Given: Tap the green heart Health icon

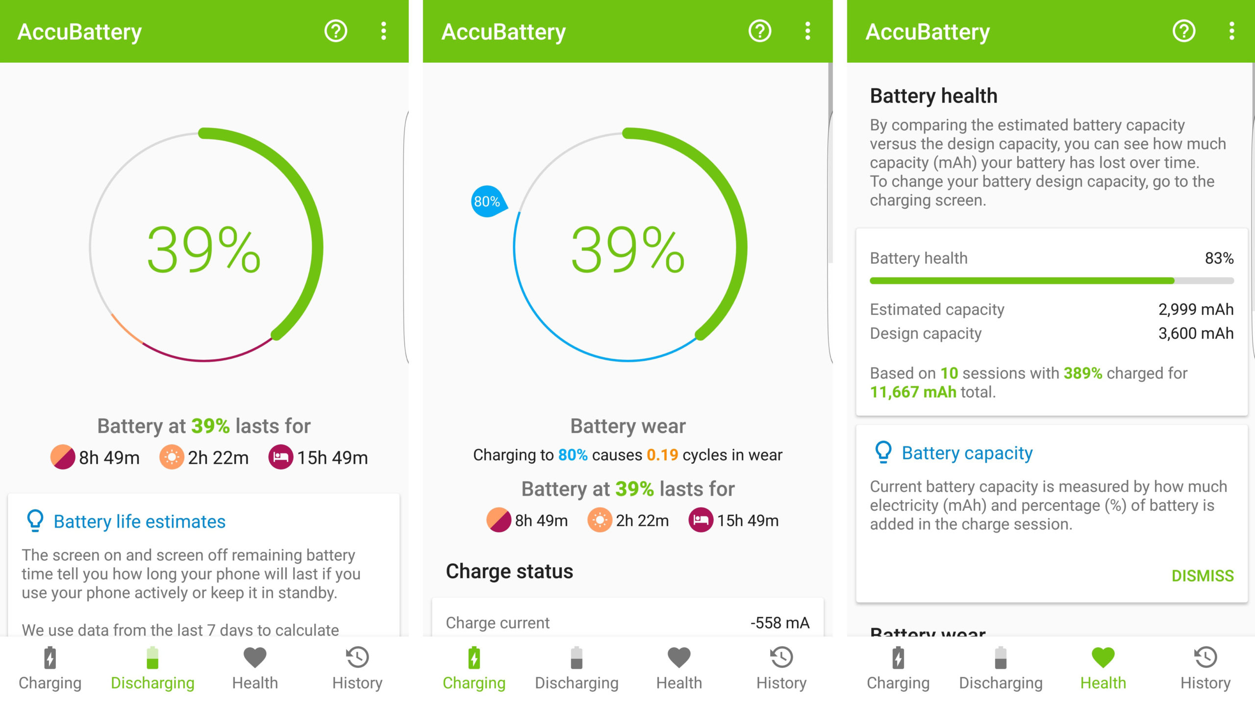Looking at the screenshot, I should pyautogui.click(x=1103, y=658).
